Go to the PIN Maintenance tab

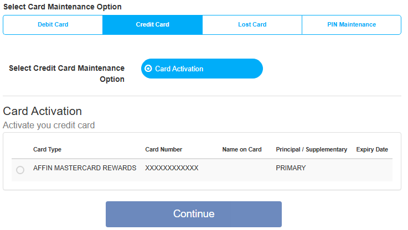point(352,25)
